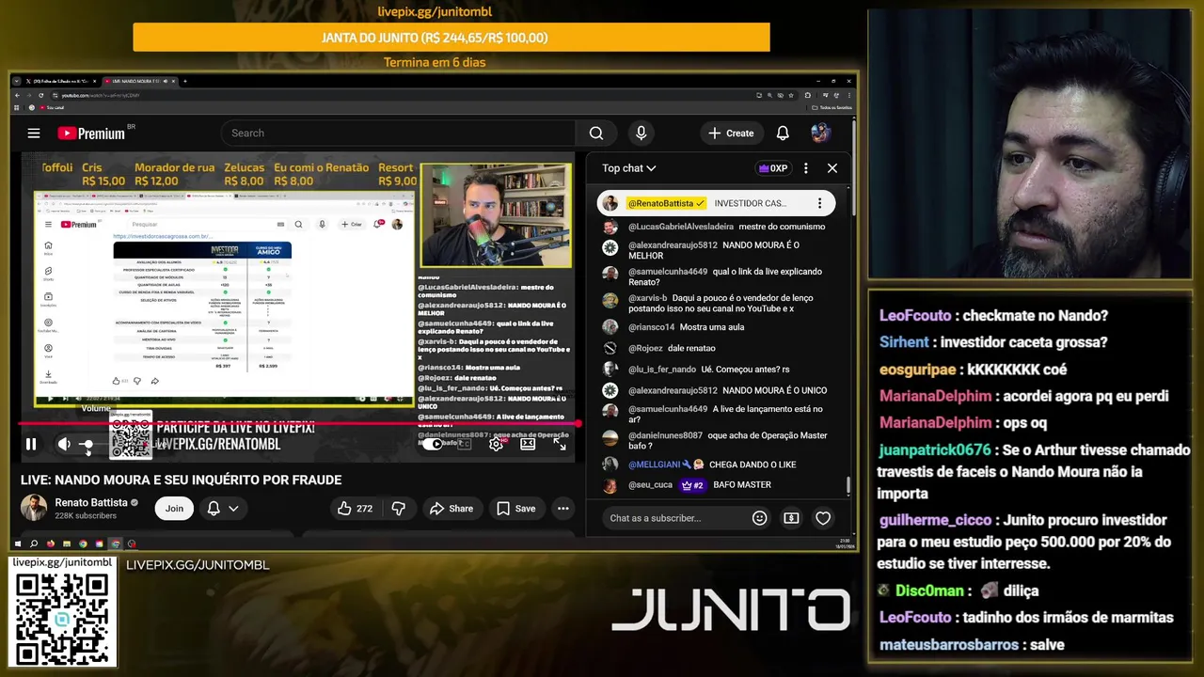Click @seu_cuca BAFO MASTER message
Viewport: 1204px width, 677px height.
pos(714,485)
